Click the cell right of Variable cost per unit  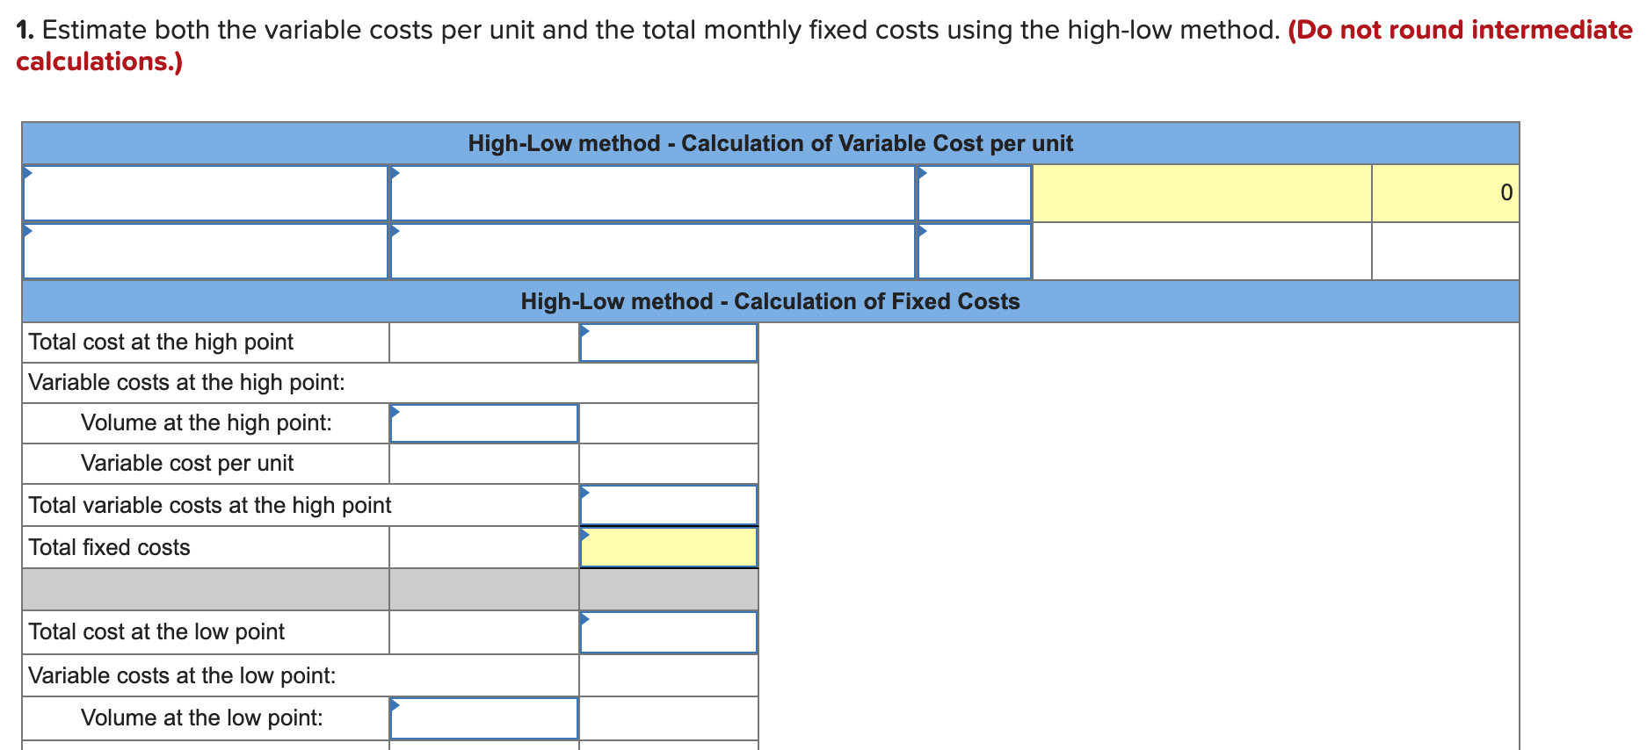tap(484, 464)
